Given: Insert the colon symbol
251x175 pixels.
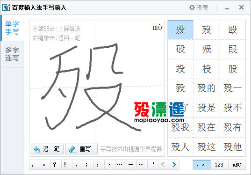Looking at the screenshot, I should 99,165.
